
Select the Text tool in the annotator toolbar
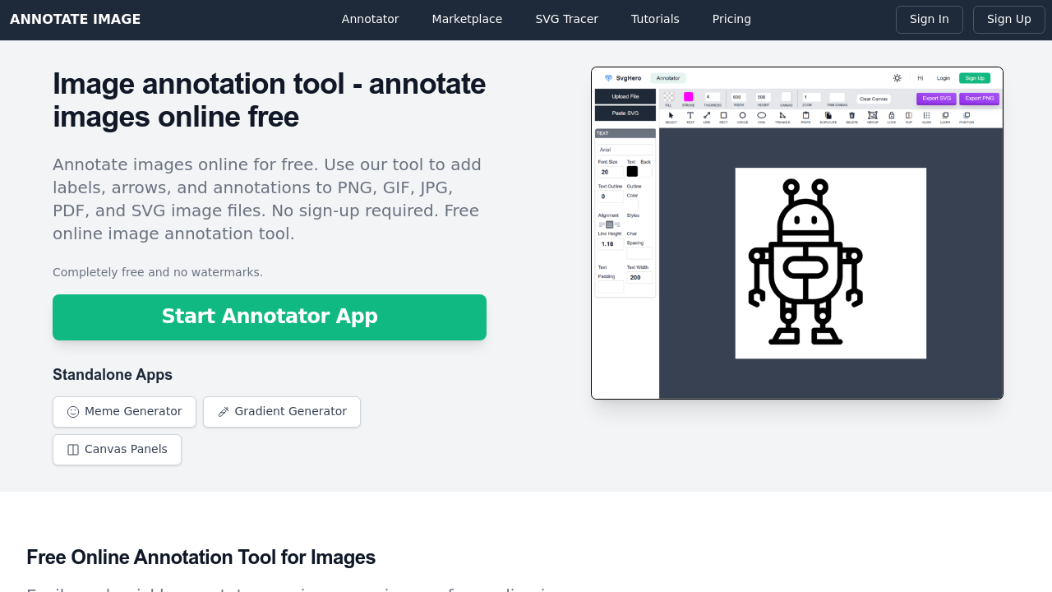(x=690, y=115)
